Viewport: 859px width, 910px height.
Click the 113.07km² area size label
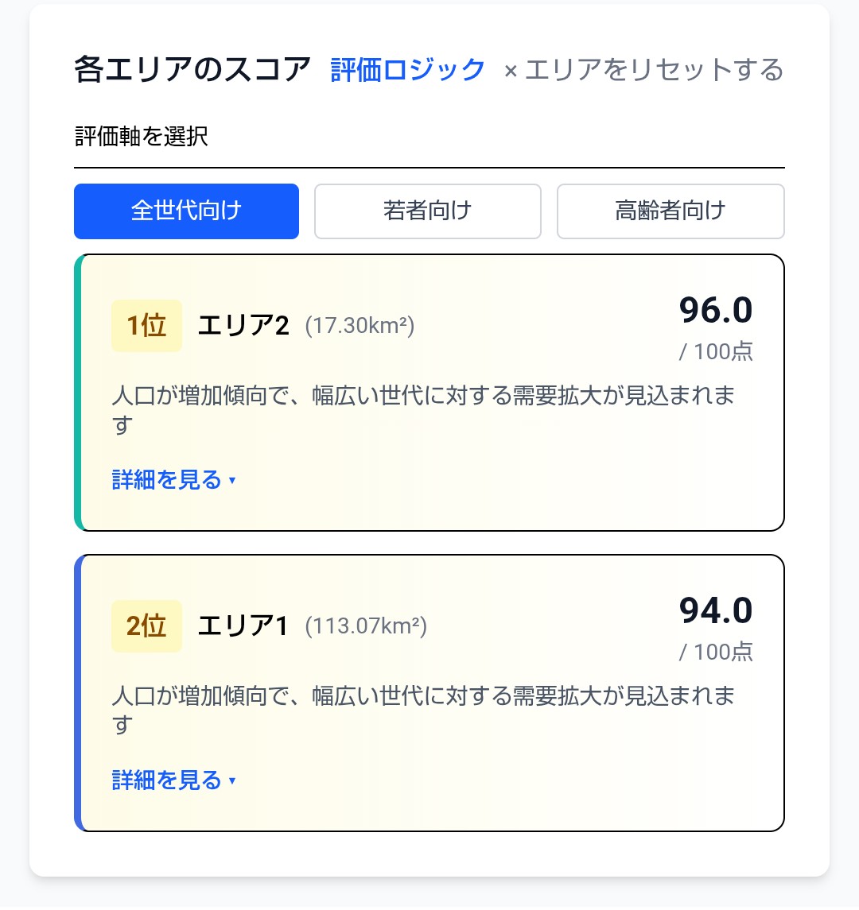(x=366, y=626)
